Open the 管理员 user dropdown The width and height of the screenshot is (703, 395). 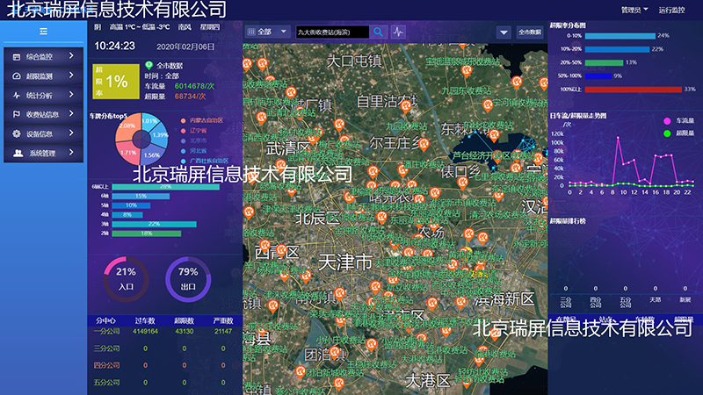pyautogui.click(x=634, y=10)
